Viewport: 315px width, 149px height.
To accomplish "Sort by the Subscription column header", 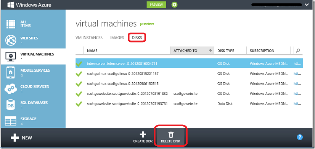I will [262, 51].
